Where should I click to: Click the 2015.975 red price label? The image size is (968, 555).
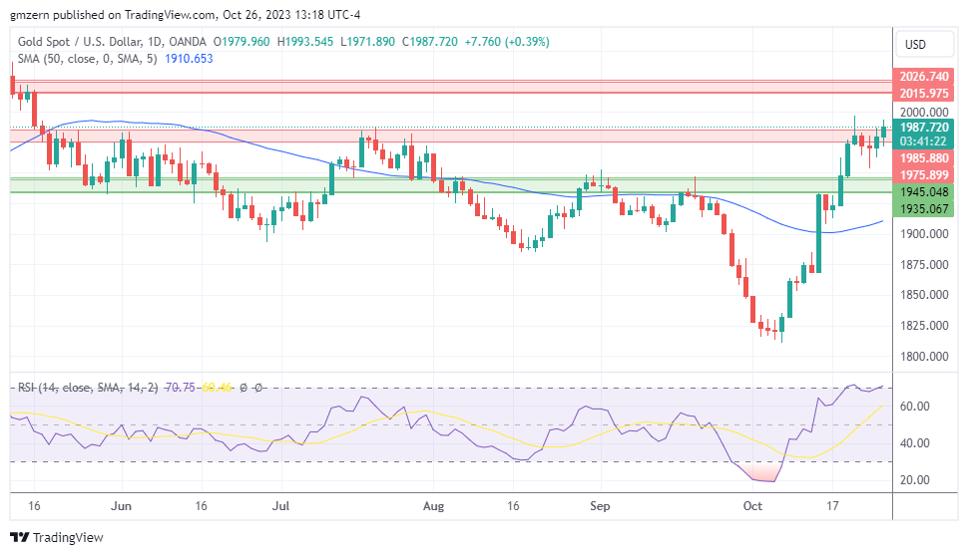click(x=923, y=94)
